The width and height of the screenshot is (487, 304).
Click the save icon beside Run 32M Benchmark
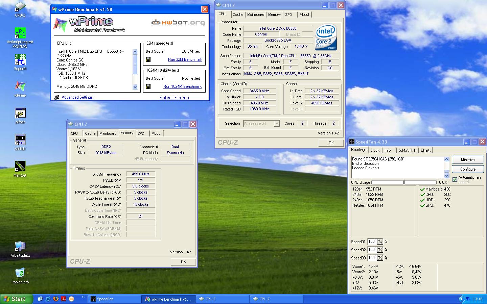tap(148, 59)
